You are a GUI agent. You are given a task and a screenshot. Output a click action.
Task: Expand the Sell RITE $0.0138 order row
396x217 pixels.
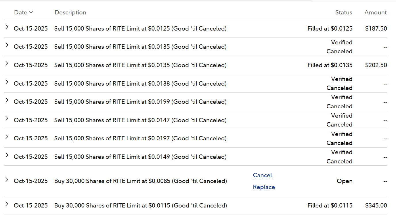coord(7,82)
